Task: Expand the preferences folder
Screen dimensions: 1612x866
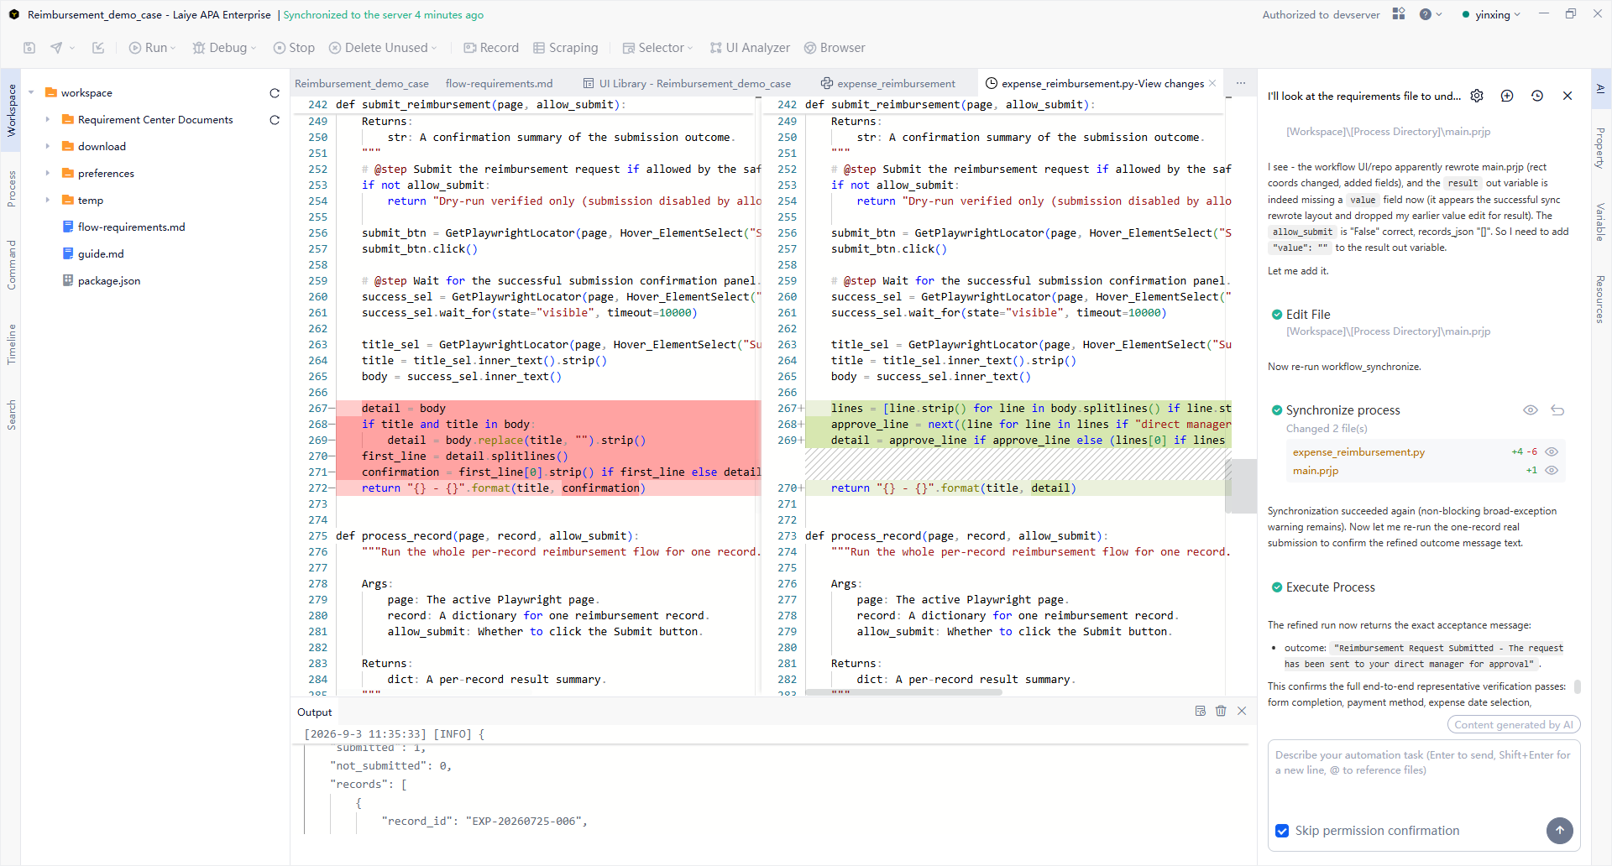Action: [x=48, y=174]
